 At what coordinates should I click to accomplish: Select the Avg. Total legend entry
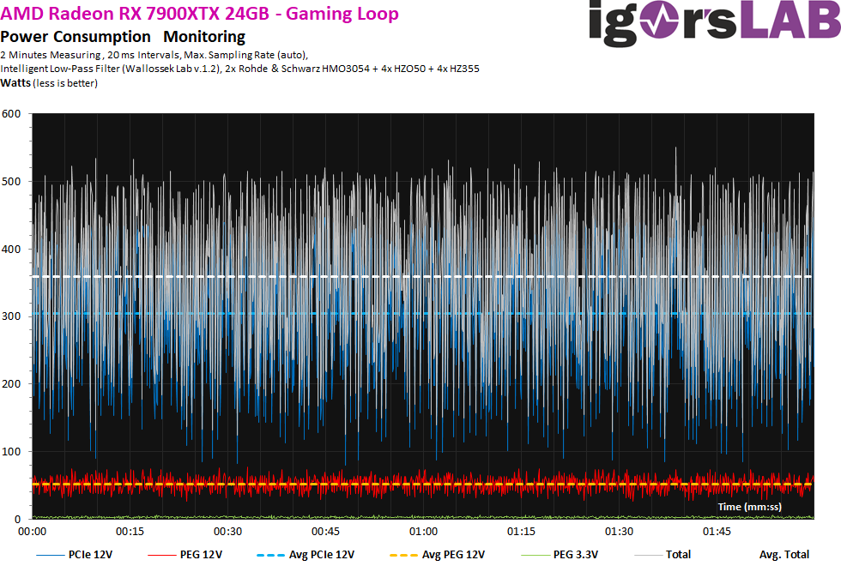(x=784, y=555)
